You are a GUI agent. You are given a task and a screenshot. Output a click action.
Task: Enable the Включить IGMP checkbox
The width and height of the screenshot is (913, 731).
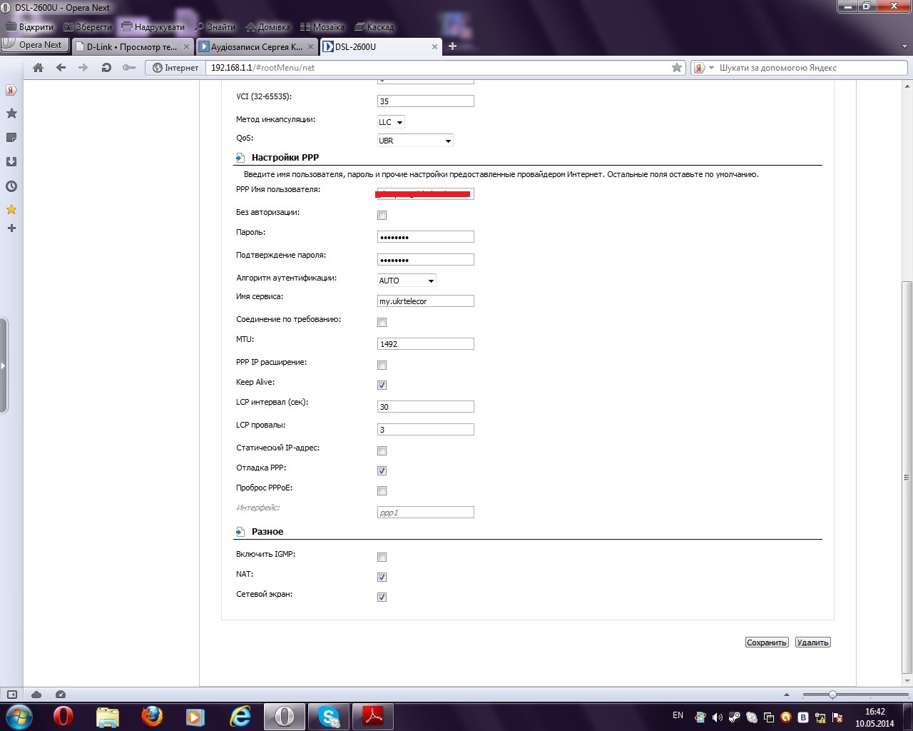382,558
